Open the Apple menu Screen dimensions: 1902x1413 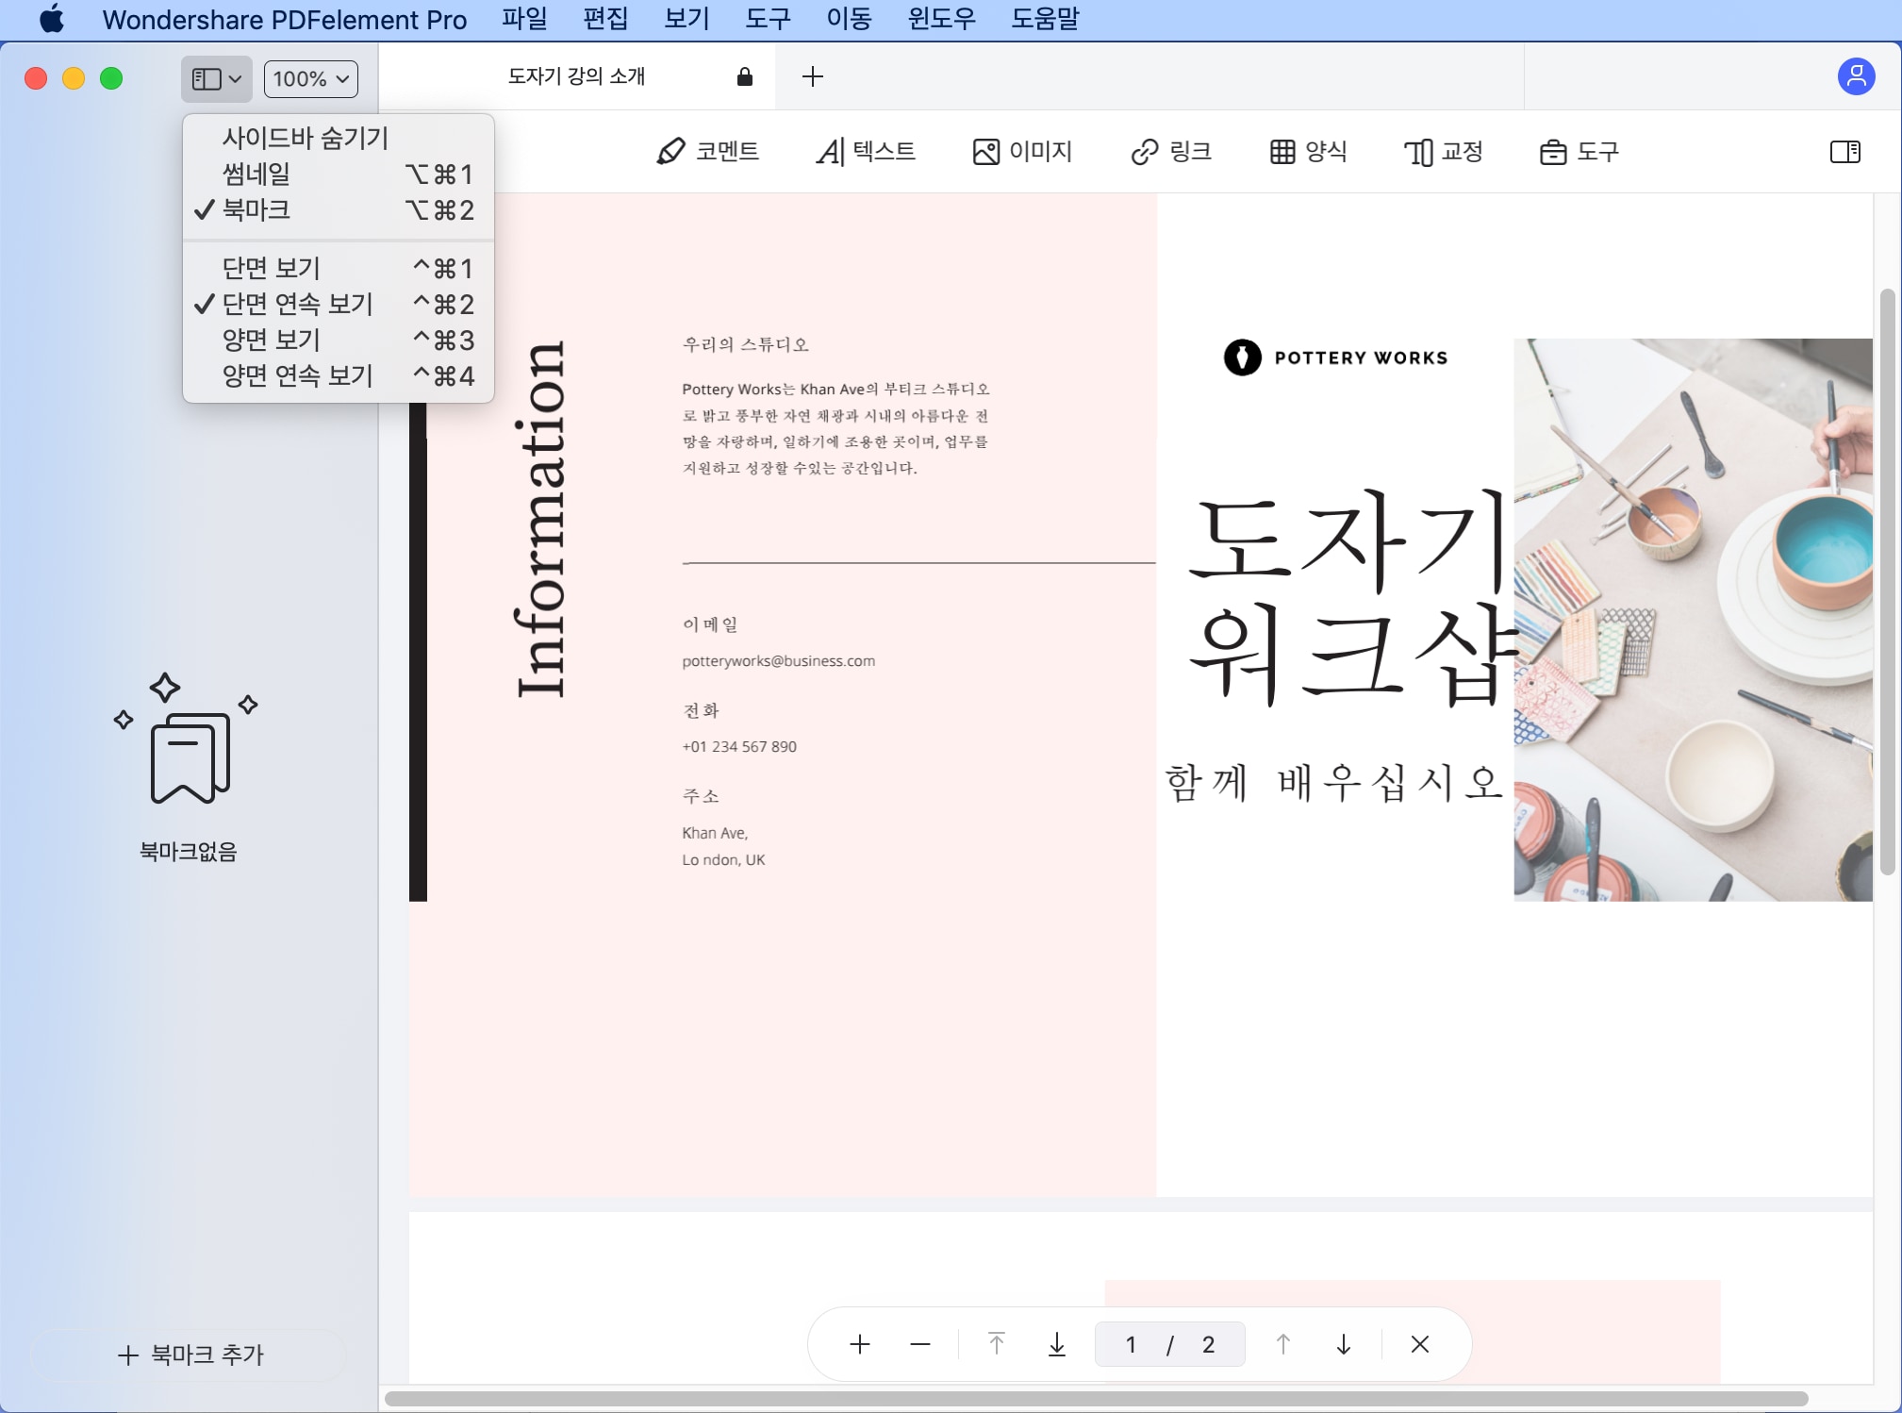click(x=52, y=19)
